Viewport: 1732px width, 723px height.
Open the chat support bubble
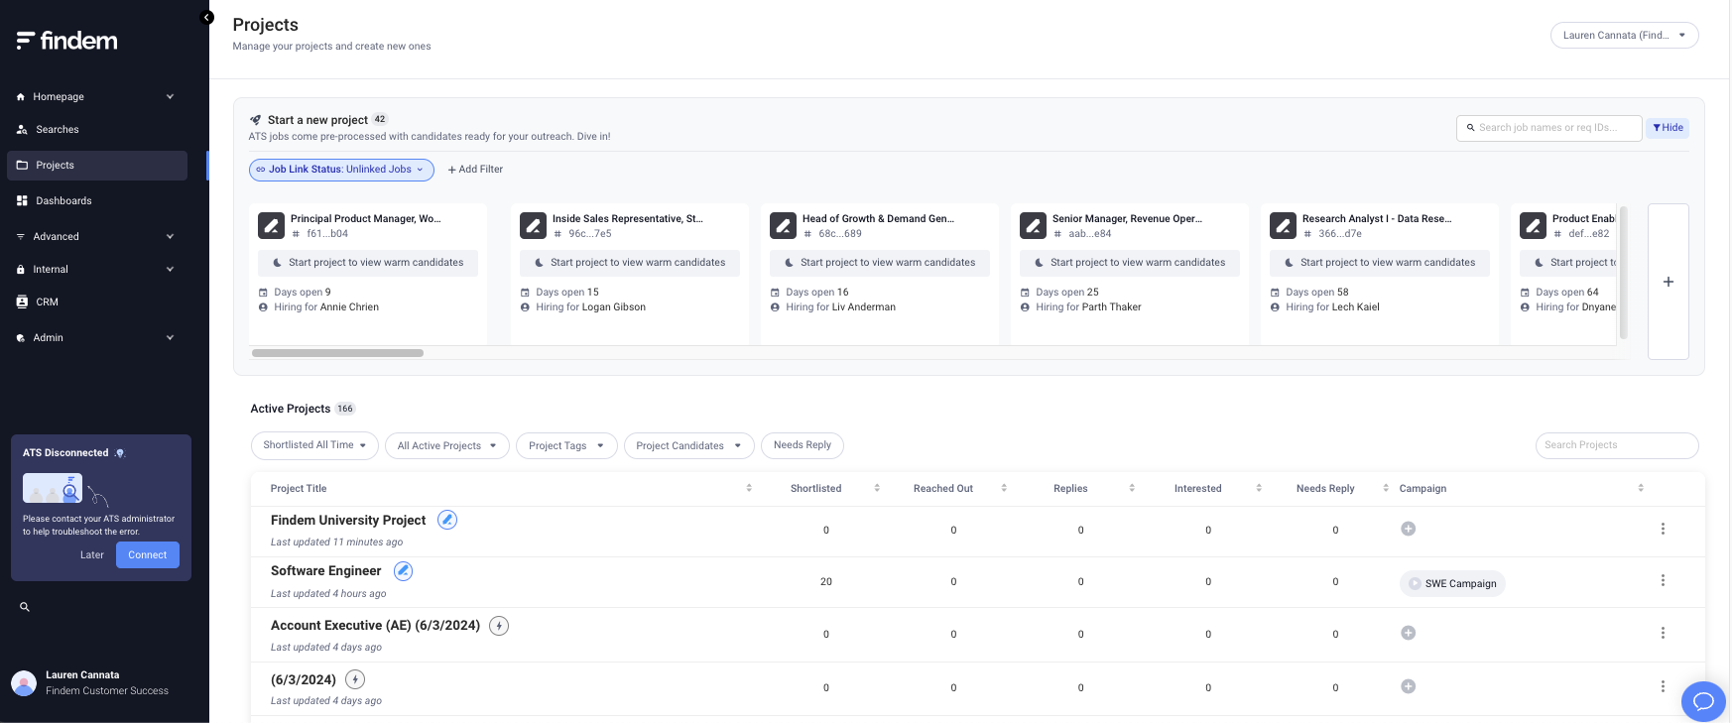(x=1703, y=701)
